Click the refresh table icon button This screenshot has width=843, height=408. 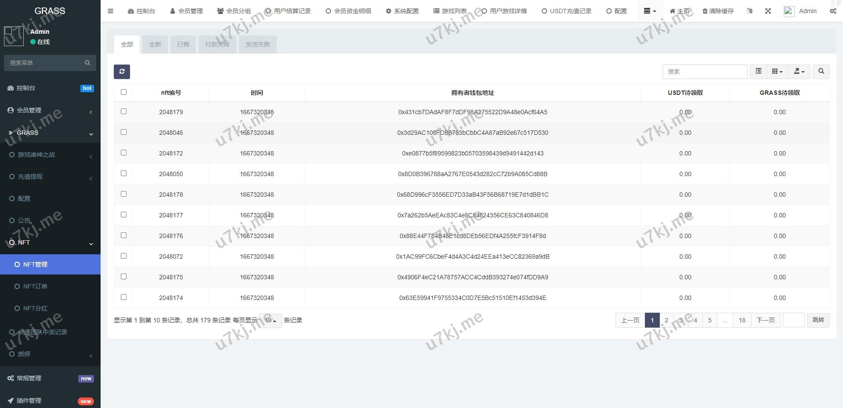(x=122, y=72)
